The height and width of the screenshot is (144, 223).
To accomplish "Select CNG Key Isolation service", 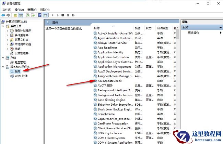I will tap(134, 133).
